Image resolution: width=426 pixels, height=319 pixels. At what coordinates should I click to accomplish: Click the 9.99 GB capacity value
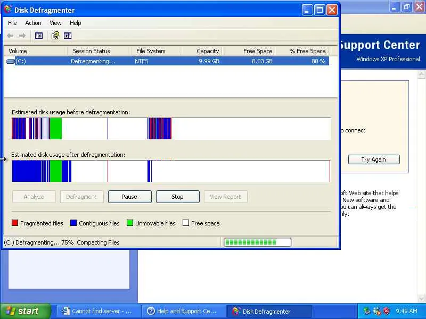209,61
